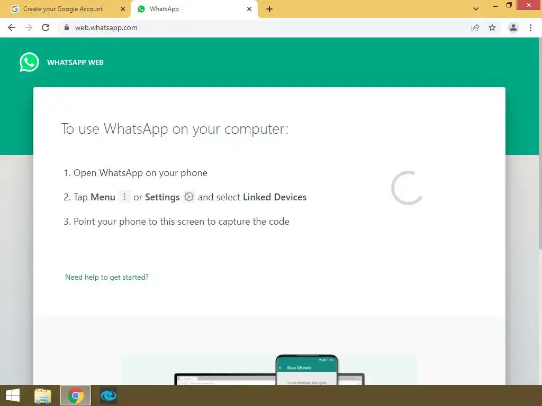542x406 pixels.
Task: Click the Settings gear icon in step 2
Action: pyautogui.click(x=189, y=197)
